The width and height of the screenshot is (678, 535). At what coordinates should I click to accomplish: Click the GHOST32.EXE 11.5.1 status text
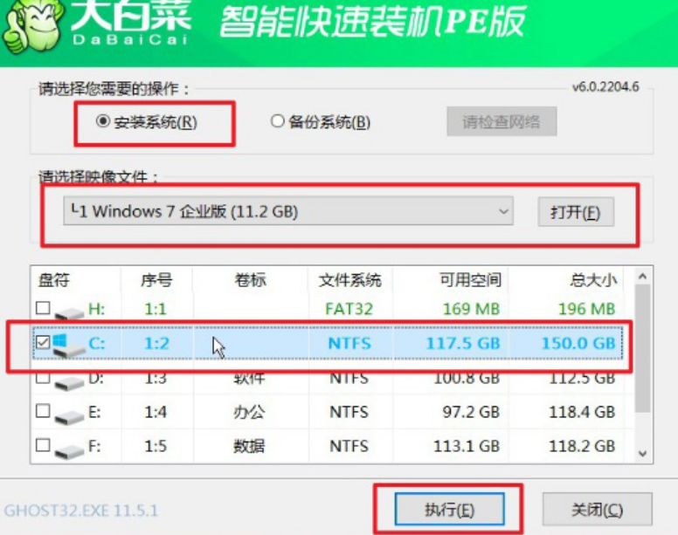tap(81, 511)
